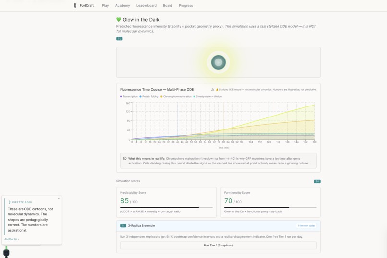Click the '1 free run today' badge
The width and height of the screenshot is (387, 258).
pyautogui.click(x=306, y=226)
